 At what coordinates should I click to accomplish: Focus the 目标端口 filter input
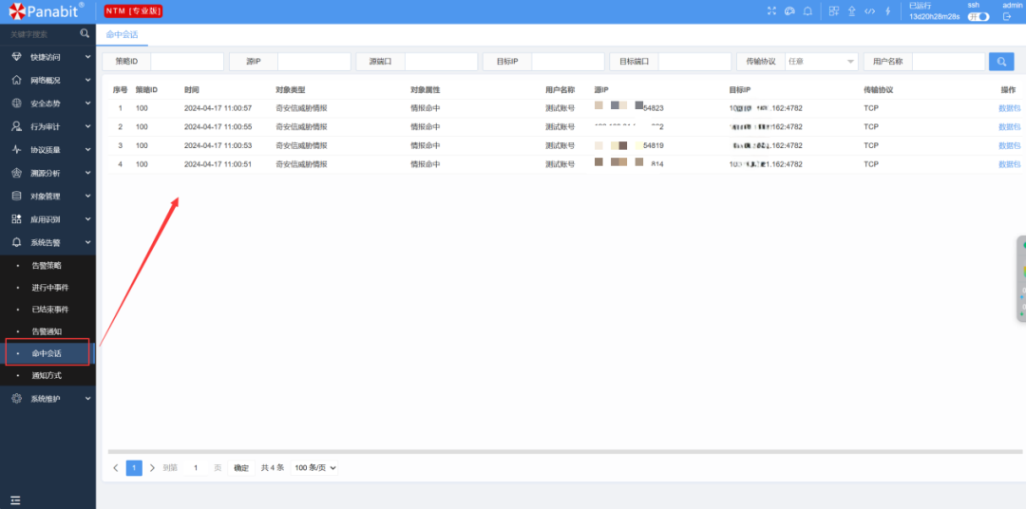[x=694, y=62]
